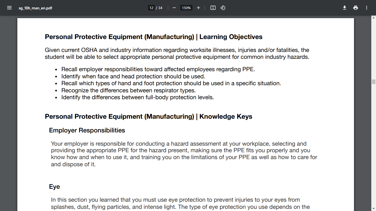Click the Learning Objectives heading text
The height and width of the screenshot is (211, 376).
pos(154,37)
